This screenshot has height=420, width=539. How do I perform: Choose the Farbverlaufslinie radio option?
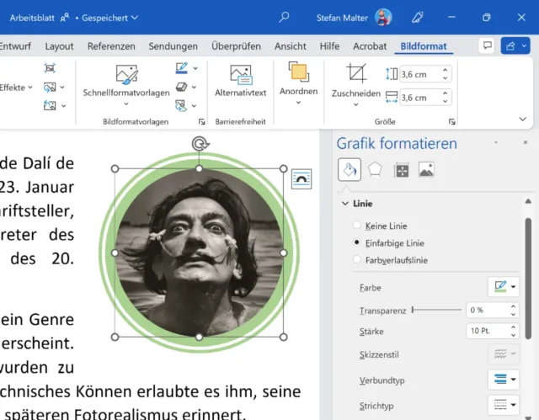tap(358, 260)
